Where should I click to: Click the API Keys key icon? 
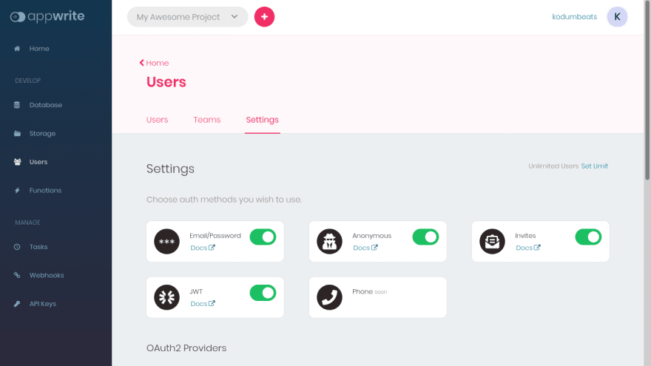coord(17,304)
